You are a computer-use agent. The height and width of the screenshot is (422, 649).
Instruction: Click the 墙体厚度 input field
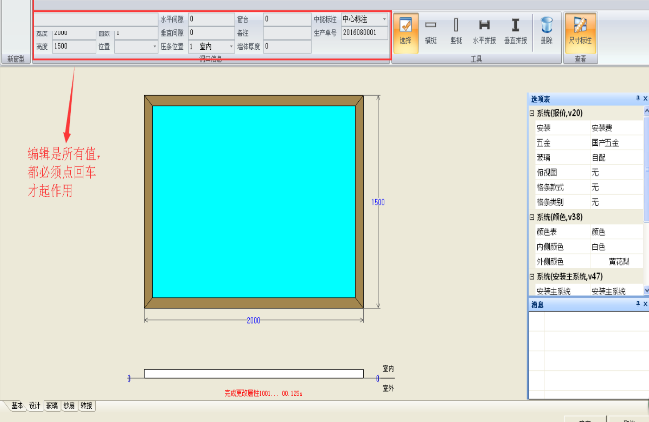tap(287, 46)
